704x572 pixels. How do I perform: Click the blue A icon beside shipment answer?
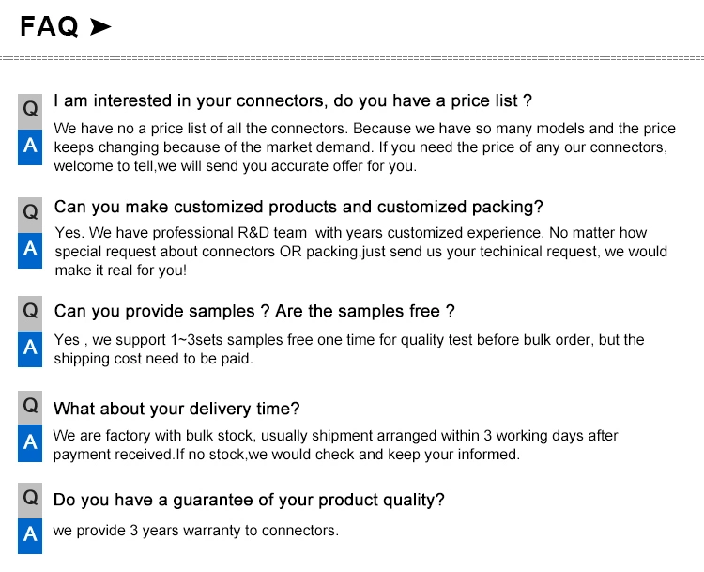(30, 443)
